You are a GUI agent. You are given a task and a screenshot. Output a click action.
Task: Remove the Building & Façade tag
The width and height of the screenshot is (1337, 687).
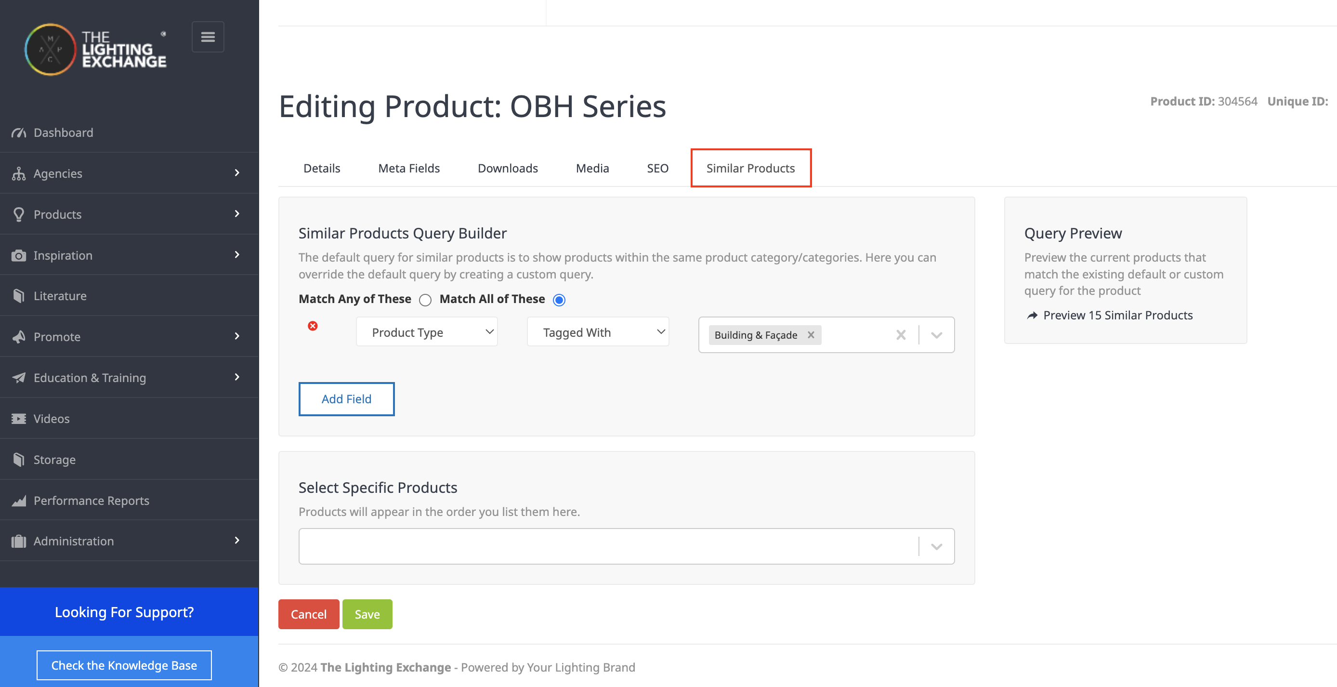811,335
